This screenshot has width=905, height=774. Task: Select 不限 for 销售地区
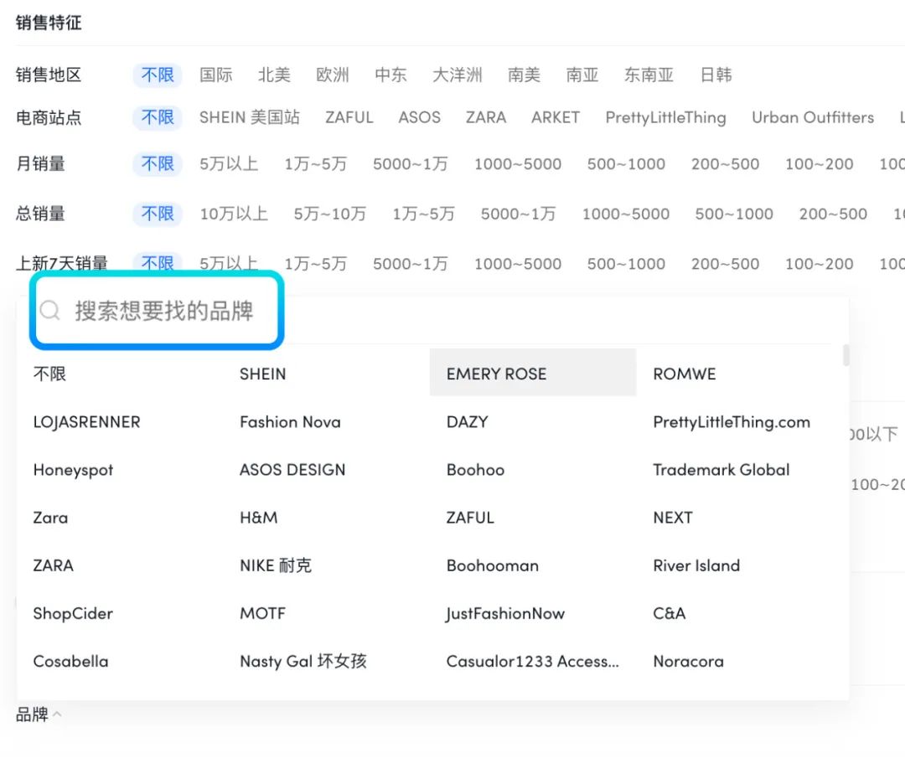point(158,75)
